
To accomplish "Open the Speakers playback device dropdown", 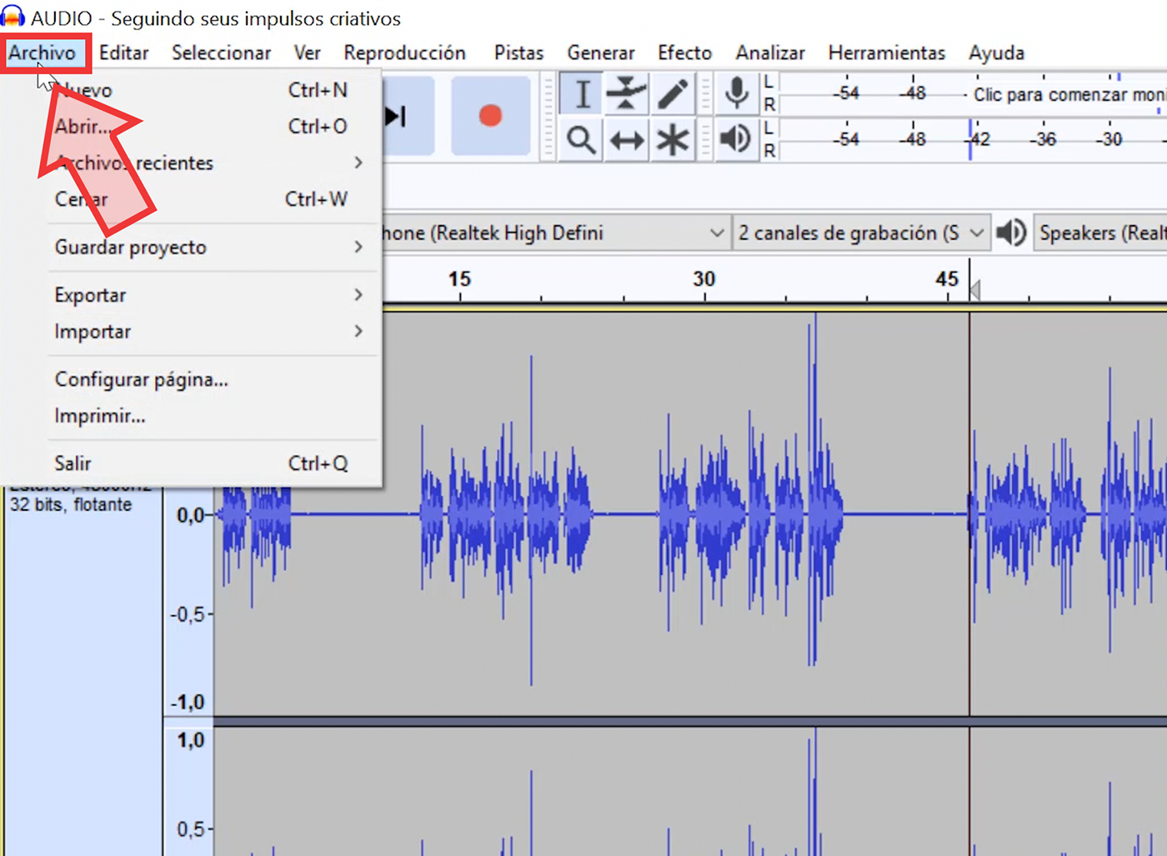I will [x=1100, y=233].
